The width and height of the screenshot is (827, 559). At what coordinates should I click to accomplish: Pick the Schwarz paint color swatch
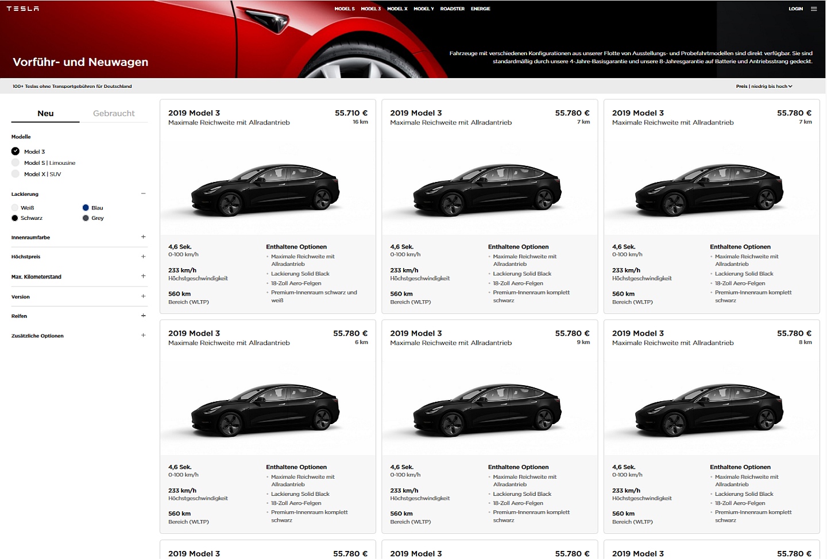pos(15,218)
